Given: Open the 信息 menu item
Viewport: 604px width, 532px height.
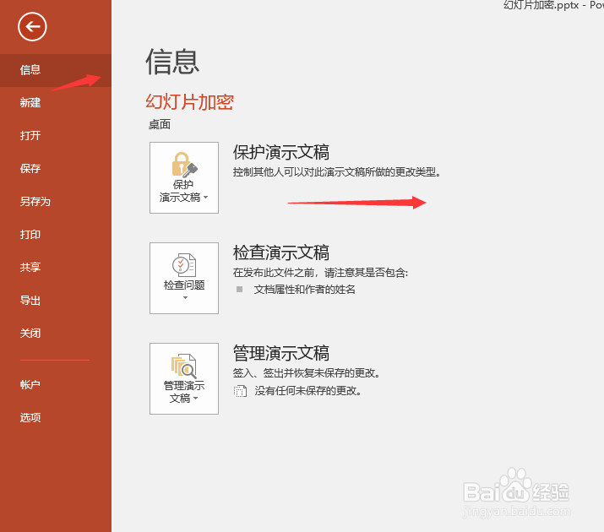Looking at the screenshot, I should pos(56,70).
